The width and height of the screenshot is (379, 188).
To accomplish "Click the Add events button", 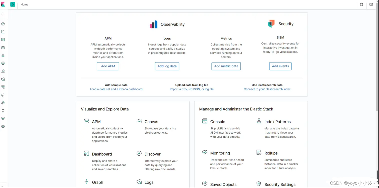I will click(x=280, y=66).
